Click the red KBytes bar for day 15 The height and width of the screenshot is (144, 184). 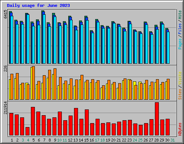coord(87,122)
